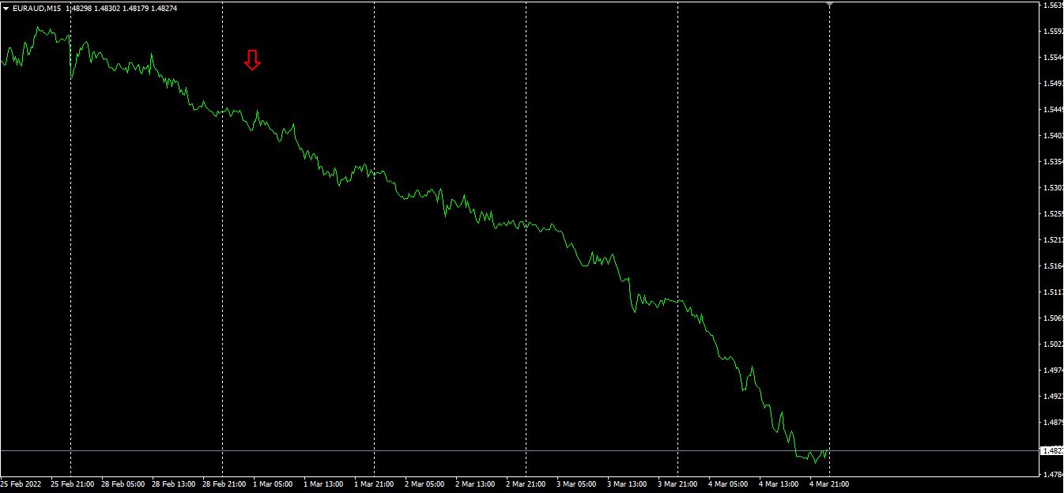
Task: Click the 3 Mar 05:00 time label
Action: [576, 484]
